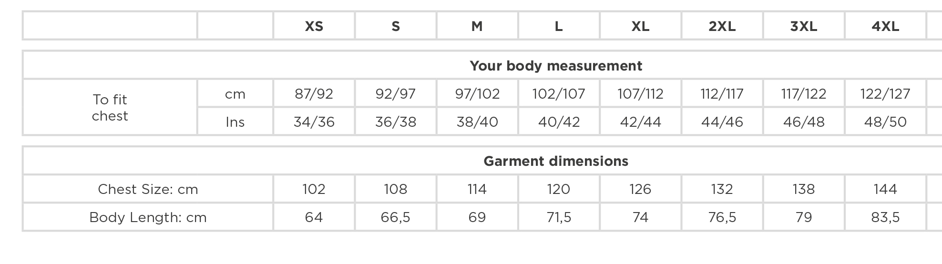The width and height of the screenshot is (942, 264).
Task: Select body length value 66,5
Action: [x=396, y=217]
